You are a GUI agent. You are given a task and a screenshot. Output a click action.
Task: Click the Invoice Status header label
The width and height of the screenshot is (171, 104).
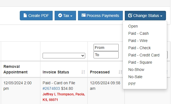56,72
